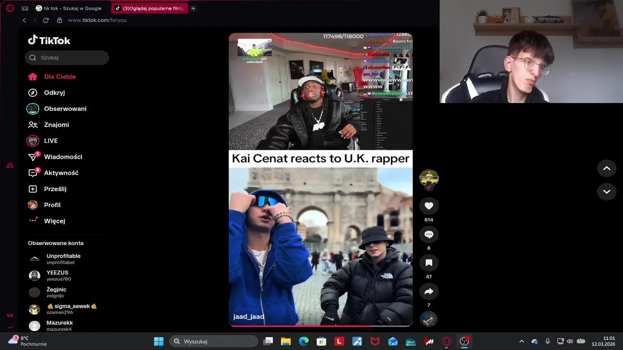Expand the Więcej menu

tap(47, 221)
